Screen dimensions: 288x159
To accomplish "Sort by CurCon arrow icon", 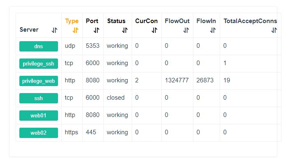I will pos(154,30).
